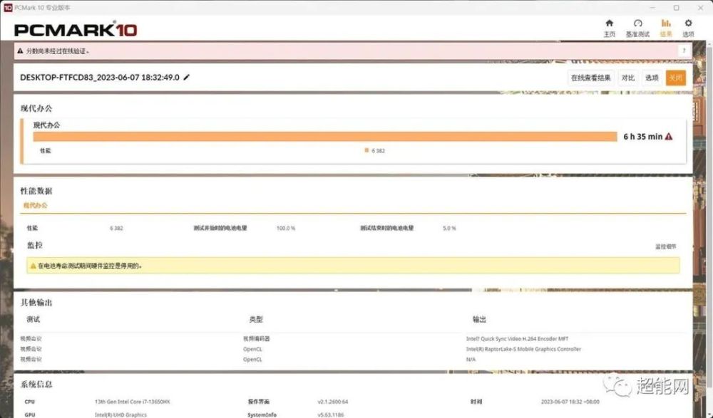Click the 测试 column header
This screenshot has height=418, width=713.
[x=34, y=320]
